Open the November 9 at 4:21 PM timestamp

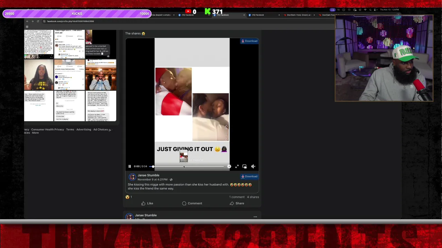click(x=153, y=179)
